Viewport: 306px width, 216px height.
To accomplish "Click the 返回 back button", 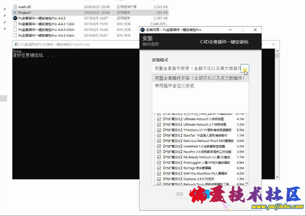I will (179, 194).
